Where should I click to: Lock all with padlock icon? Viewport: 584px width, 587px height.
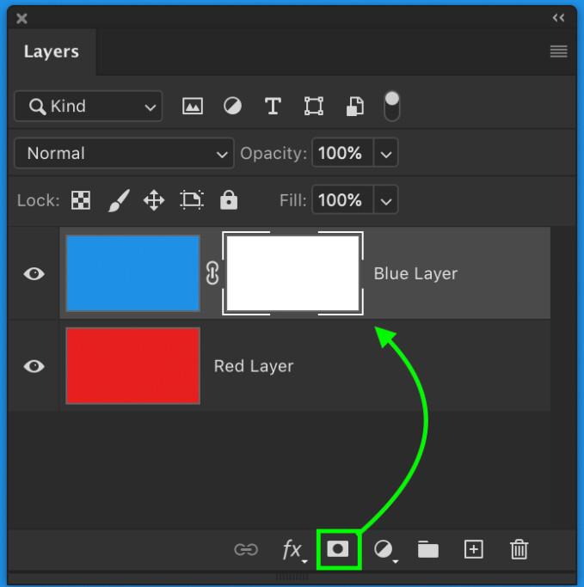(229, 200)
